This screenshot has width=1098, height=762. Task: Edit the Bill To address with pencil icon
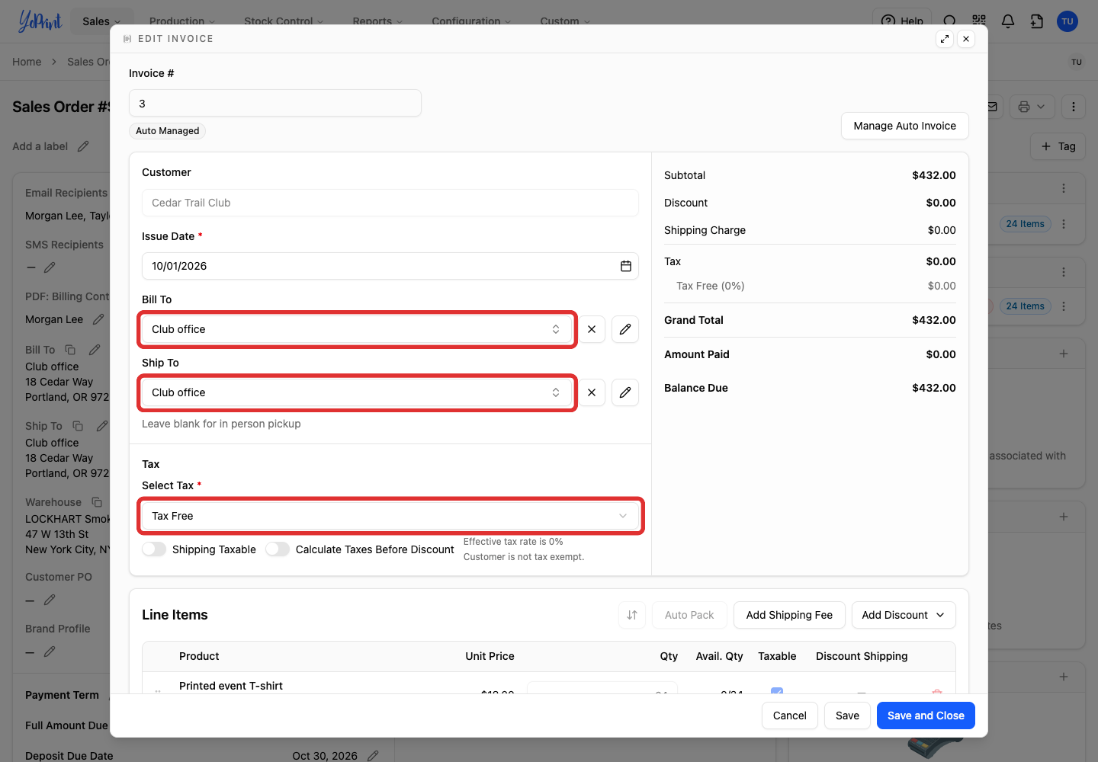pos(625,329)
